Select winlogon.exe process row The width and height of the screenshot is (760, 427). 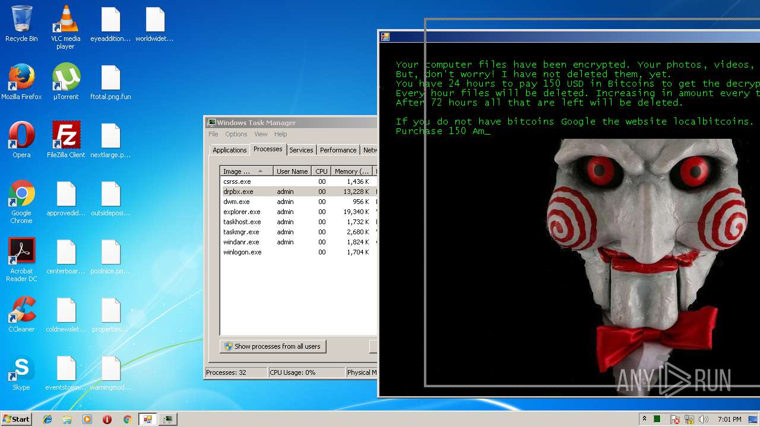(298, 252)
